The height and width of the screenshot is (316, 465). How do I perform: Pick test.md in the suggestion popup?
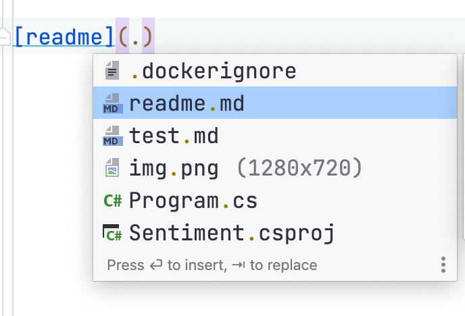coord(275,135)
